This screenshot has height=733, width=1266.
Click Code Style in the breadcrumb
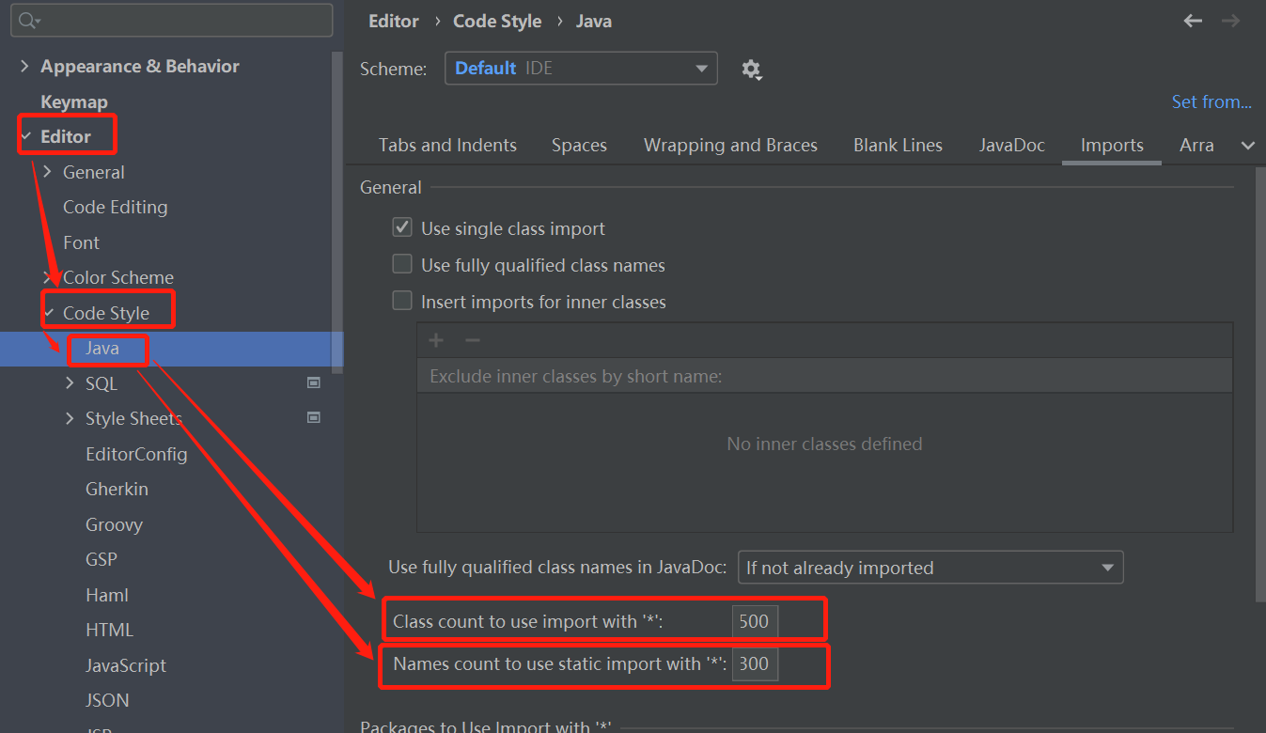pyautogui.click(x=497, y=21)
